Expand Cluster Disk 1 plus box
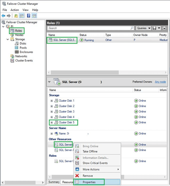 pyautogui.click(x=51, y=101)
